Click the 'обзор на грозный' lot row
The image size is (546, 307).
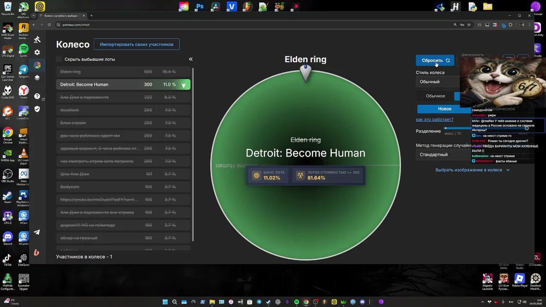pyautogui.click(x=123, y=238)
